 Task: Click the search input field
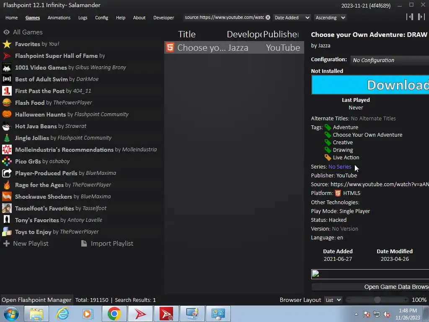(x=224, y=18)
